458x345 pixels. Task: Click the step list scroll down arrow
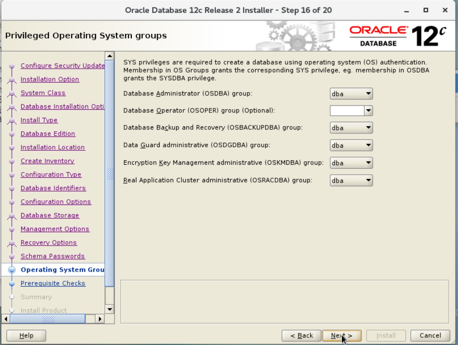point(109,309)
